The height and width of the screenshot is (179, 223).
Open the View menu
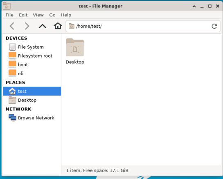pyautogui.click(x=38, y=15)
